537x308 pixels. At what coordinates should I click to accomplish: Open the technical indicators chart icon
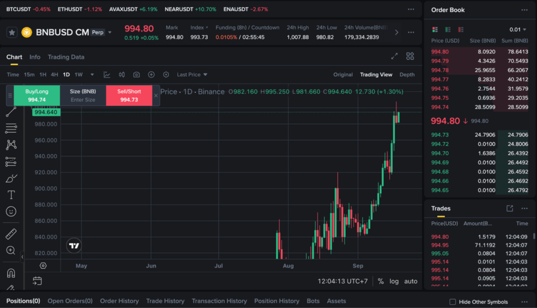tap(107, 75)
